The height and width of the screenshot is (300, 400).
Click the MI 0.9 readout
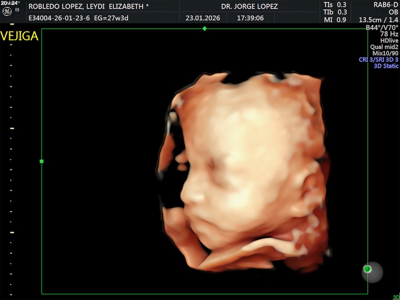(335, 20)
